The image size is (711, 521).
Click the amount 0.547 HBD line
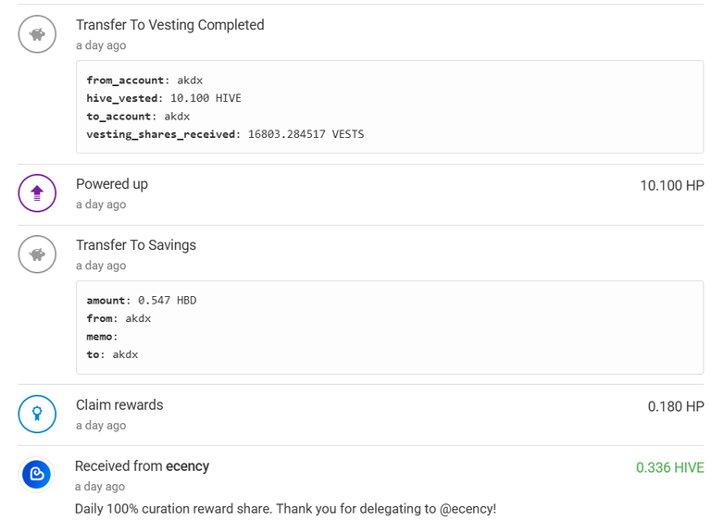click(142, 301)
